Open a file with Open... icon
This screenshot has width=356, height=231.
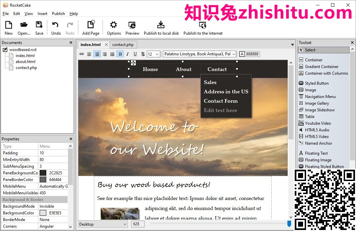[x=24, y=28]
